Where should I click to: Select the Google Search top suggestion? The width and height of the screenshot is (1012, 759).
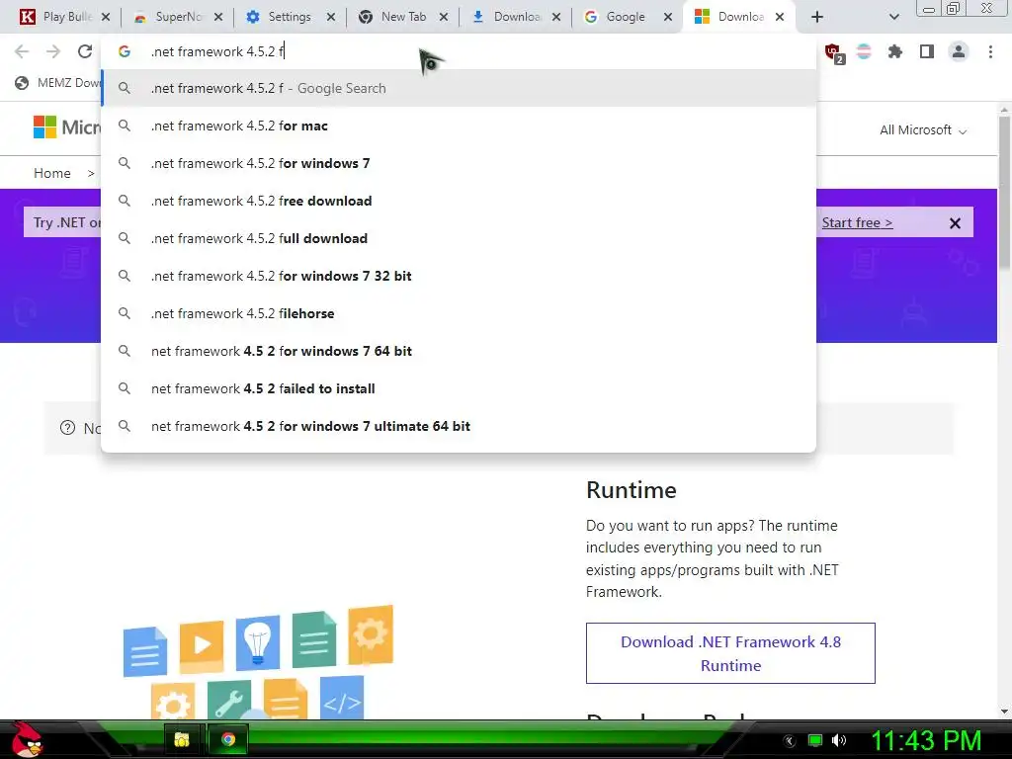pyautogui.click(x=459, y=88)
